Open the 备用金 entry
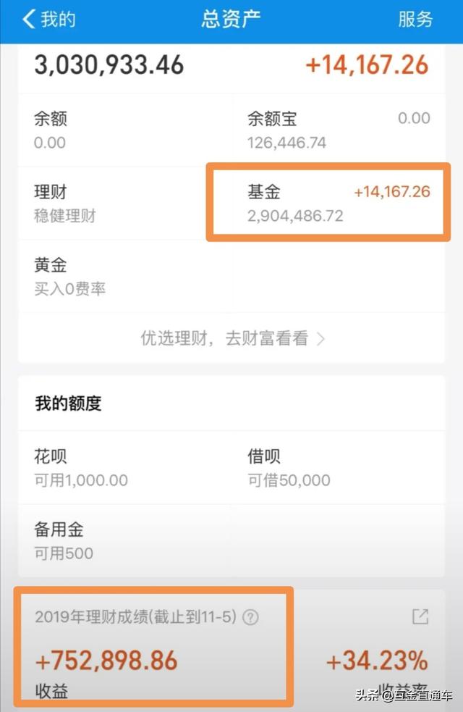This screenshot has width=463, height=712. click(124, 541)
